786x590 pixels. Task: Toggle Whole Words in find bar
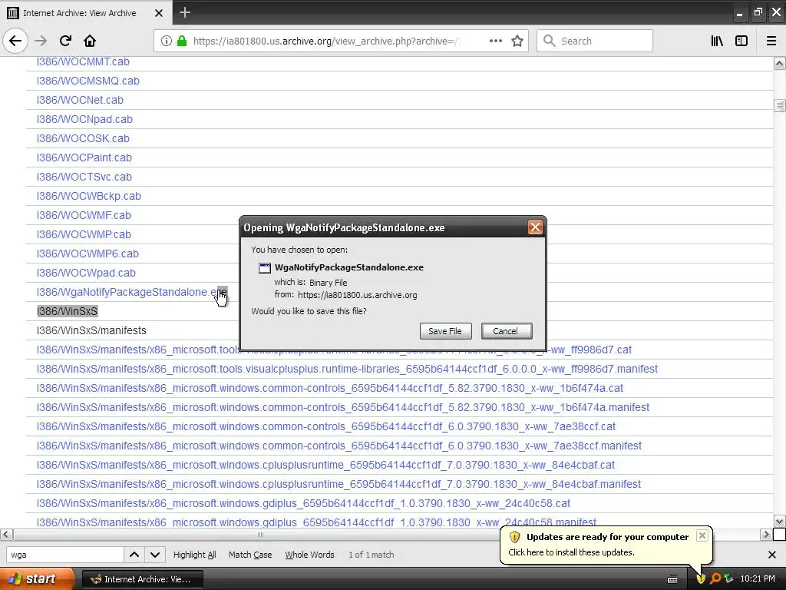coord(309,555)
